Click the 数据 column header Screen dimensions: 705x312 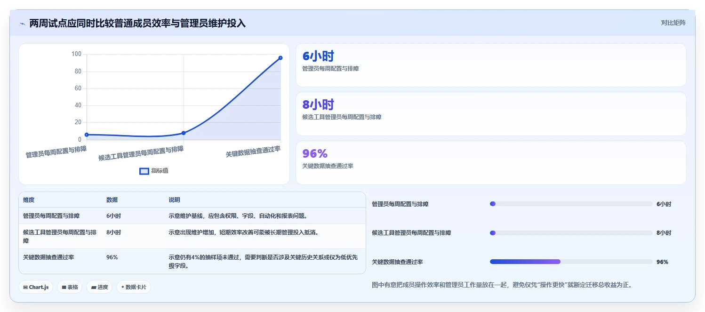tap(112, 200)
